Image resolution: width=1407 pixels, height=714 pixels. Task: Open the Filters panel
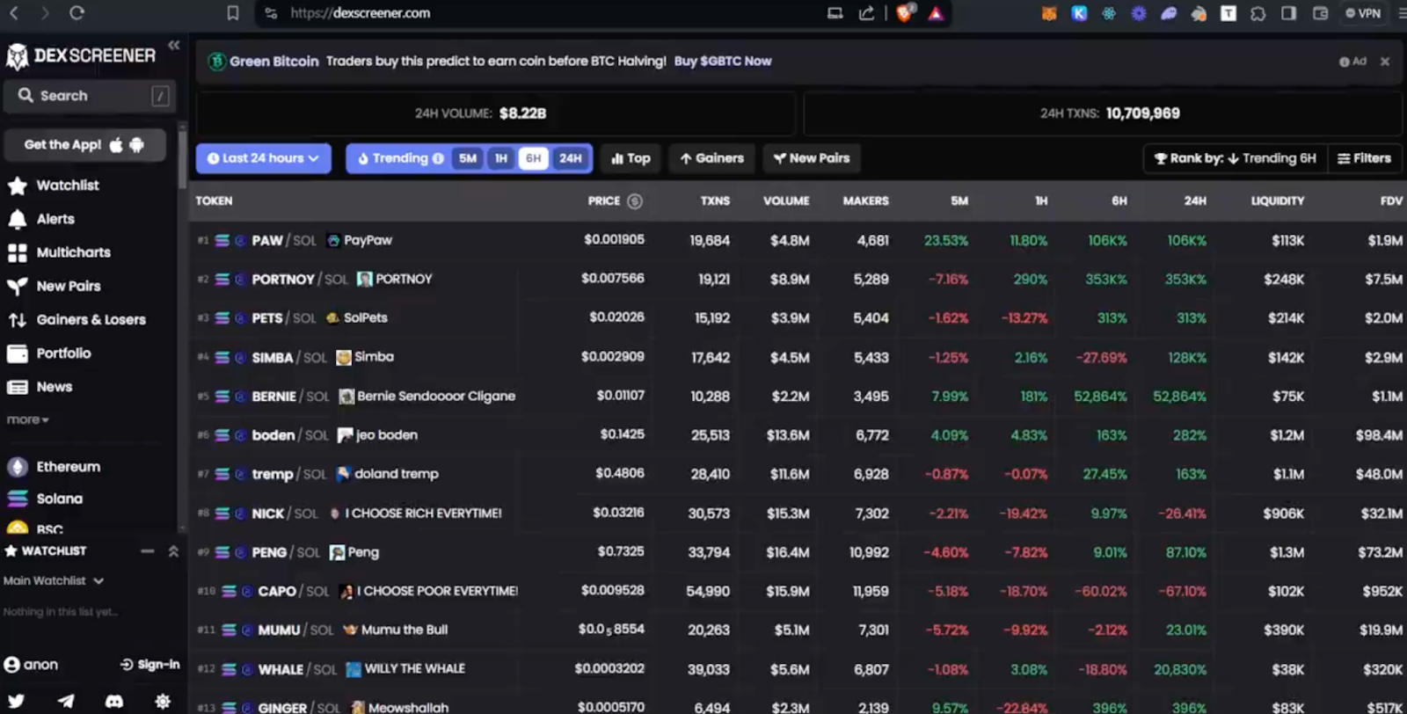tap(1365, 158)
